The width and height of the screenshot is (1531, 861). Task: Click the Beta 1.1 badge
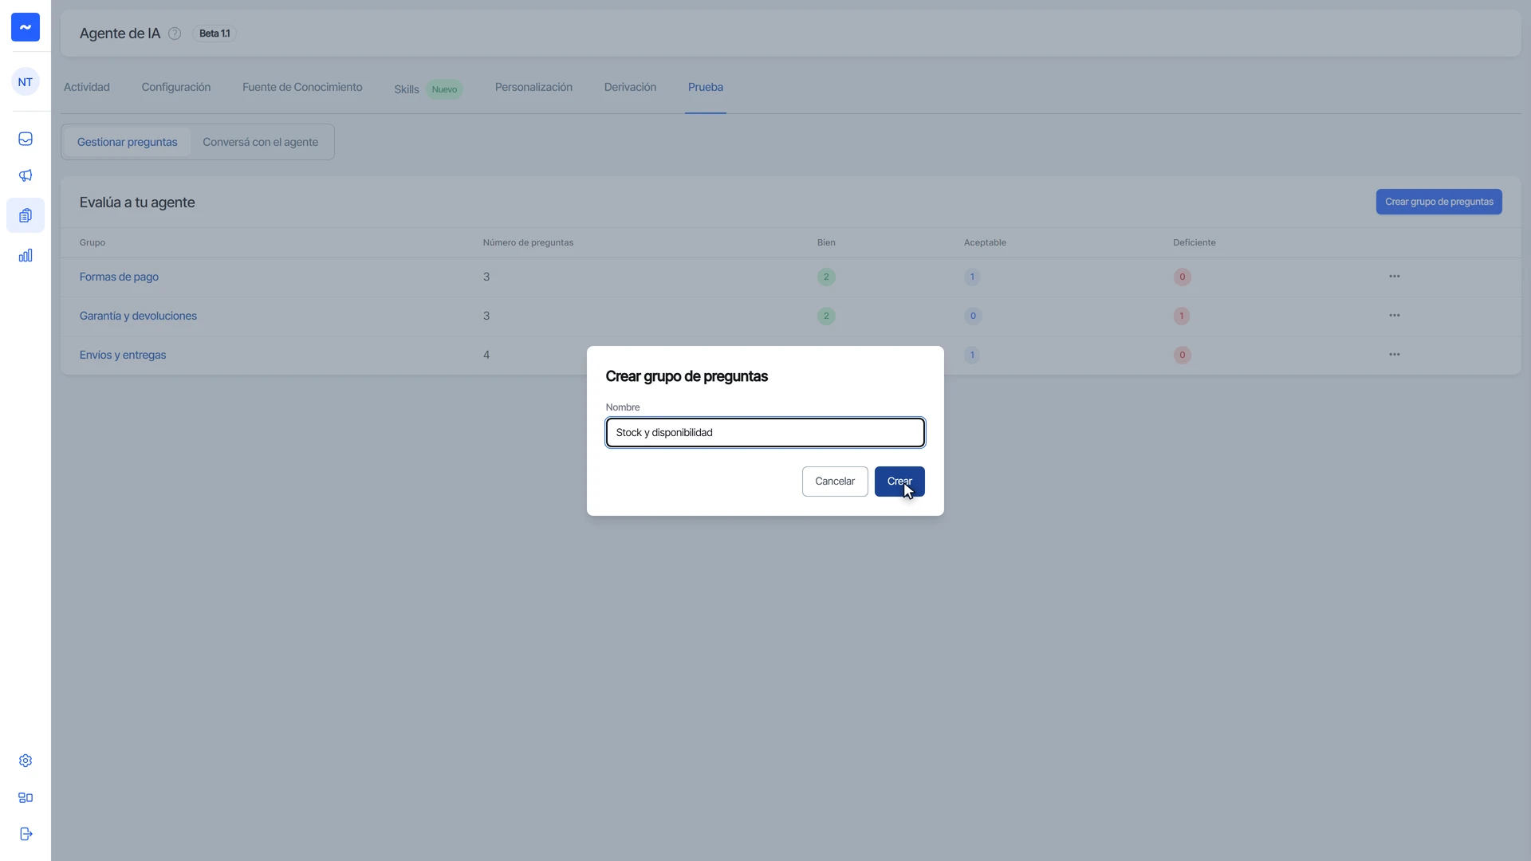[x=214, y=33]
